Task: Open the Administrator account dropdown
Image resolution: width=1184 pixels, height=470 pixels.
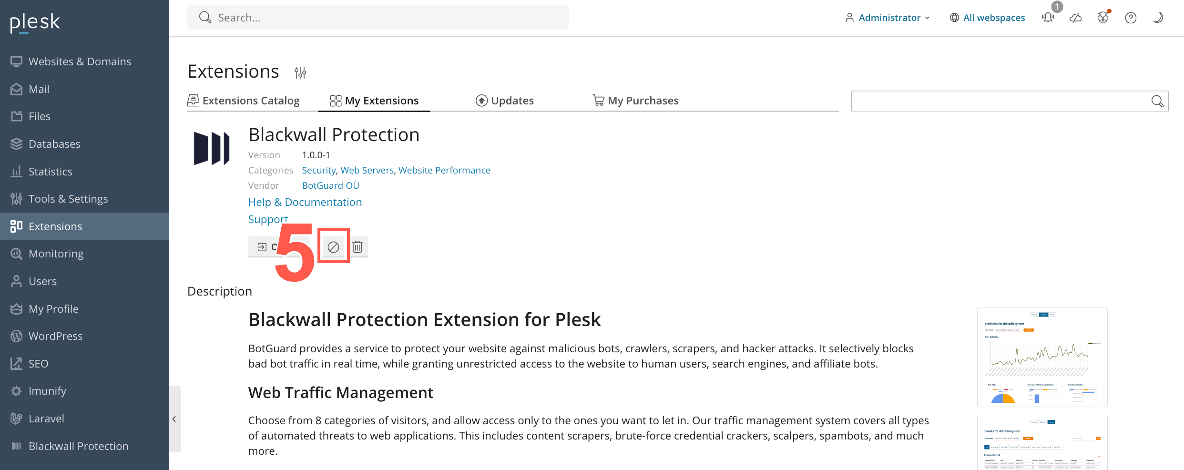Action: tap(887, 18)
